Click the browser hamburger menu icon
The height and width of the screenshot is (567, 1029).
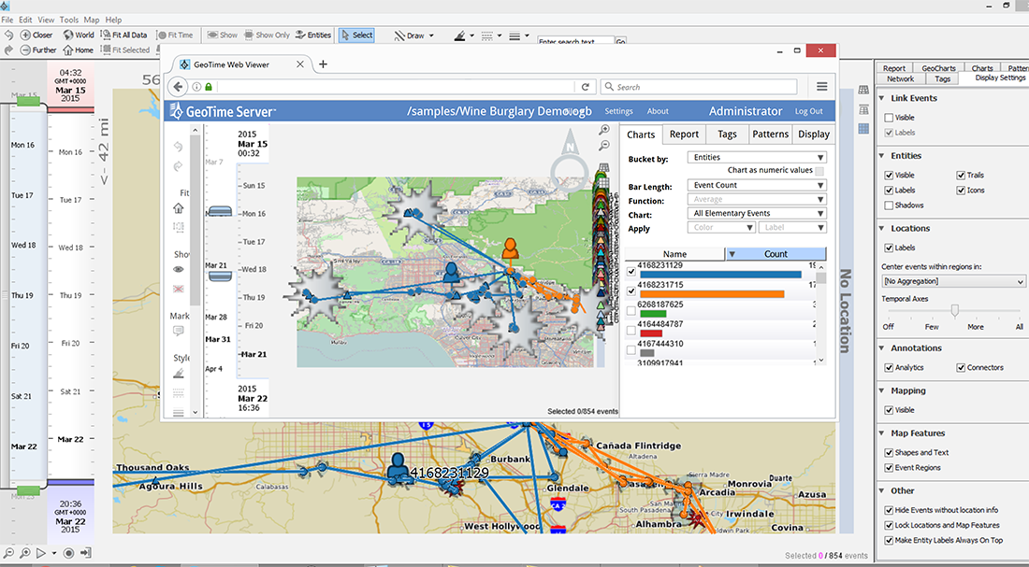(821, 87)
